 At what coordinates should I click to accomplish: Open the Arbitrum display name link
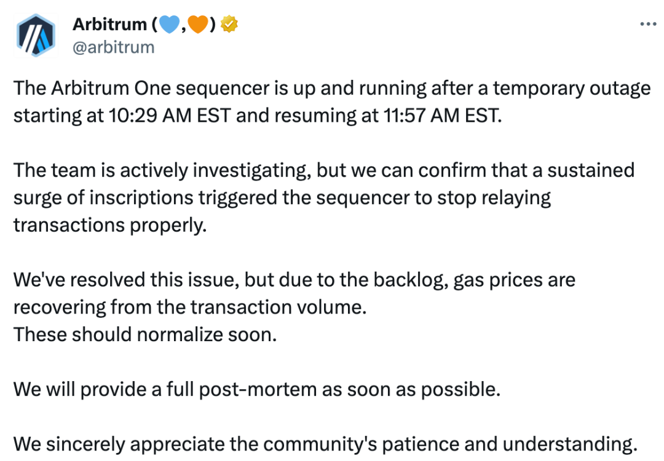[109, 25]
